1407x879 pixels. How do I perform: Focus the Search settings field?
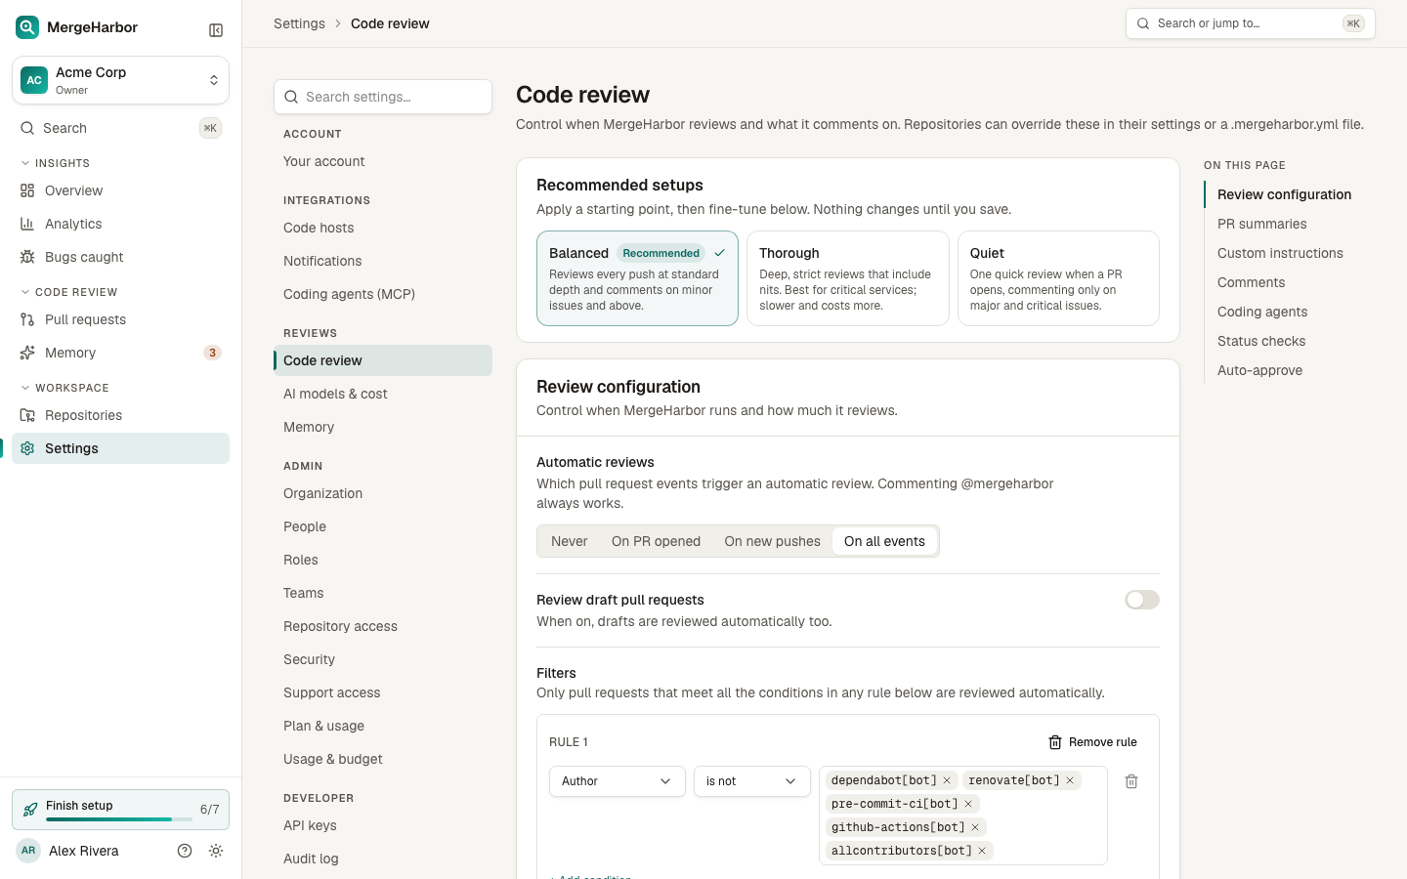point(383,97)
